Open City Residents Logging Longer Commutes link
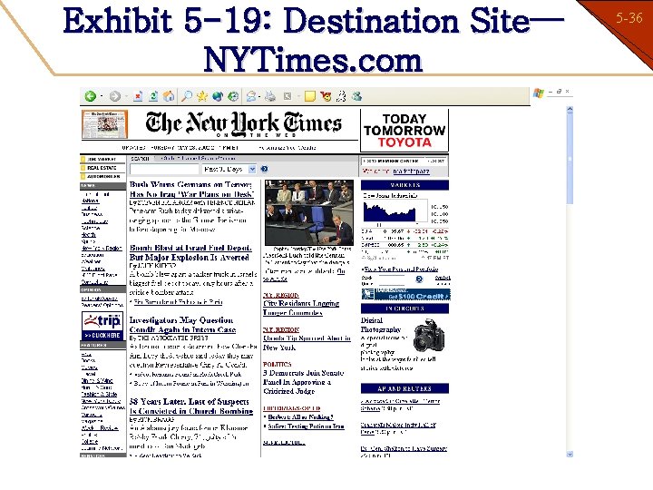This screenshot has width=653, height=490. pyautogui.click(x=301, y=308)
